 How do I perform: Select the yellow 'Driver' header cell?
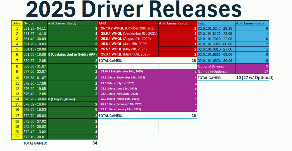[x=17, y=23]
